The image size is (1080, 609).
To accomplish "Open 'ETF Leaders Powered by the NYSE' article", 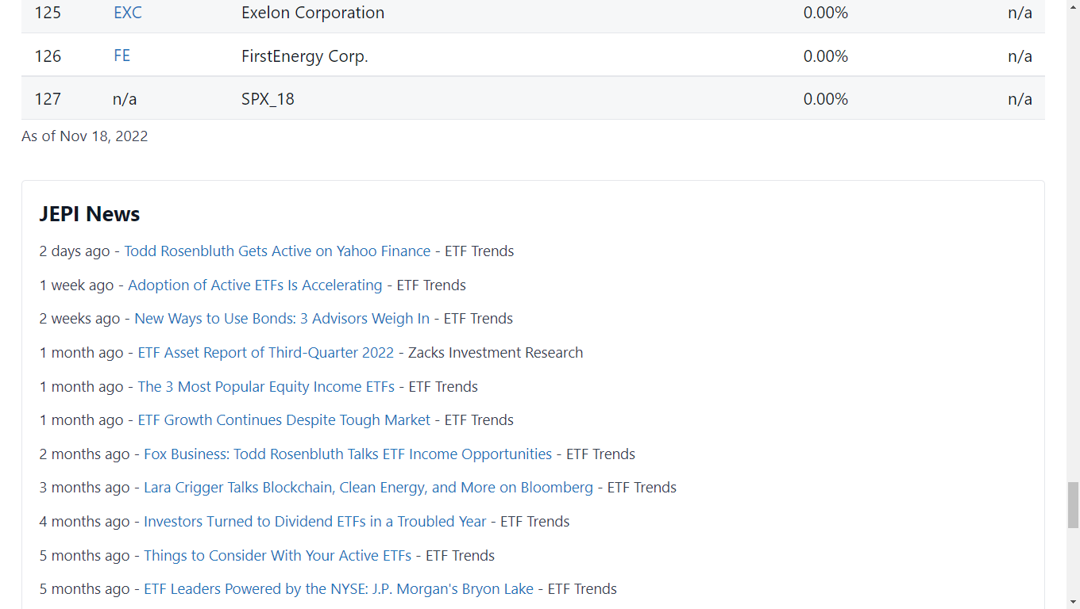I will point(338,589).
